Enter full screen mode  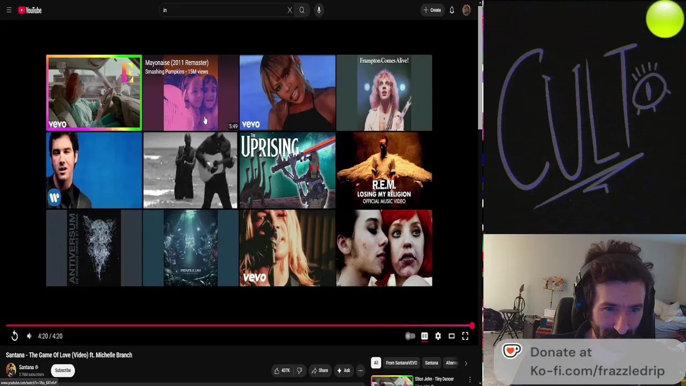point(465,336)
